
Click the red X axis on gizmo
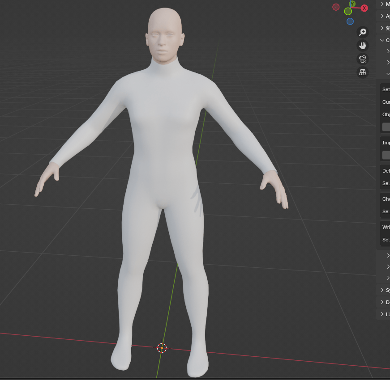tap(364, 8)
